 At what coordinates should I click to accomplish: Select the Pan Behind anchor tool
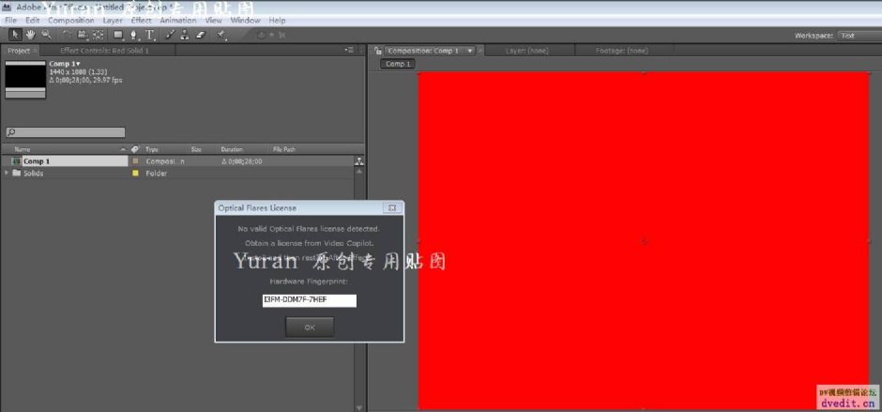pos(99,35)
